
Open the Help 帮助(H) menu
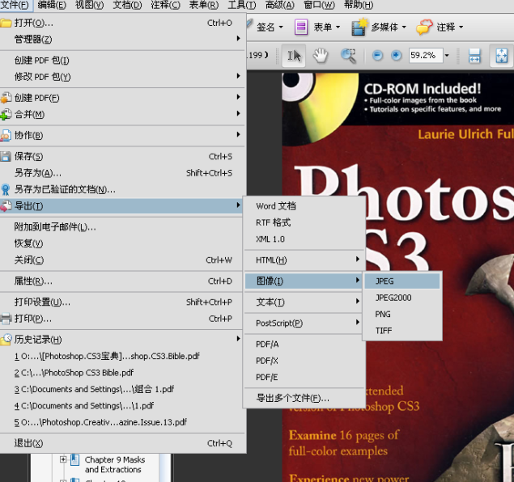coord(359,5)
